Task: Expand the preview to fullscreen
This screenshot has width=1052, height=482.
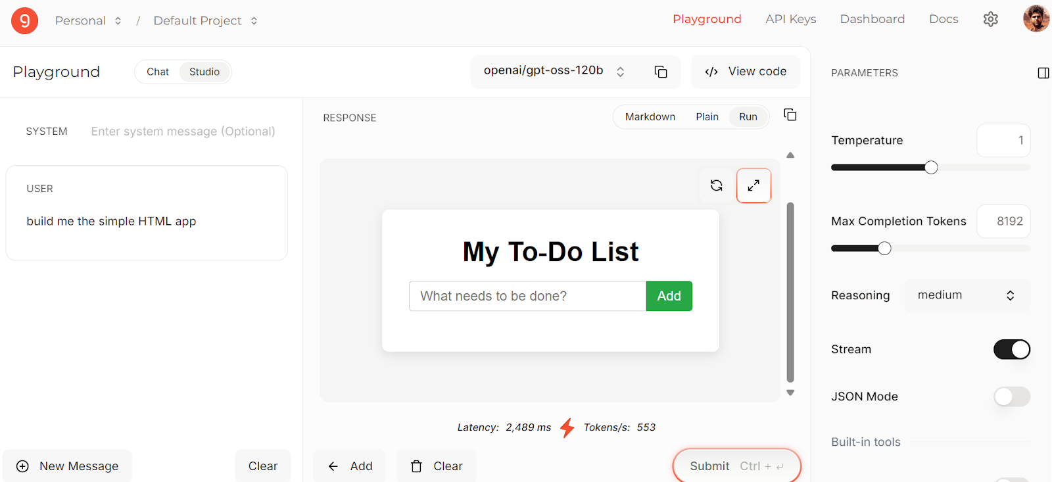Action: [x=753, y=185]
